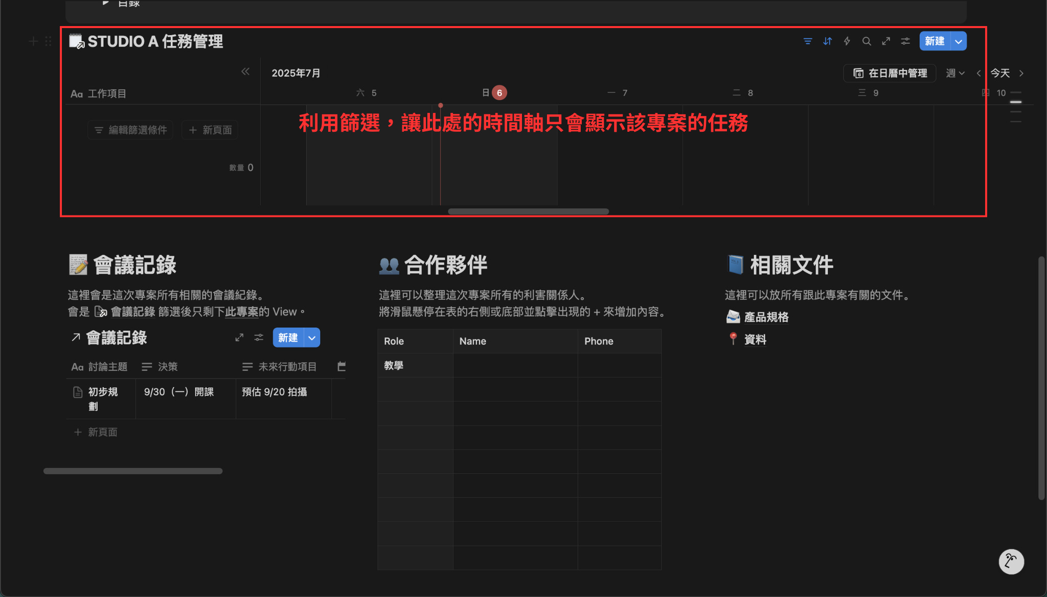
Task: Click the timeline horizontal scrollbar
Action: pyautogui.click(x=528, y=211)
